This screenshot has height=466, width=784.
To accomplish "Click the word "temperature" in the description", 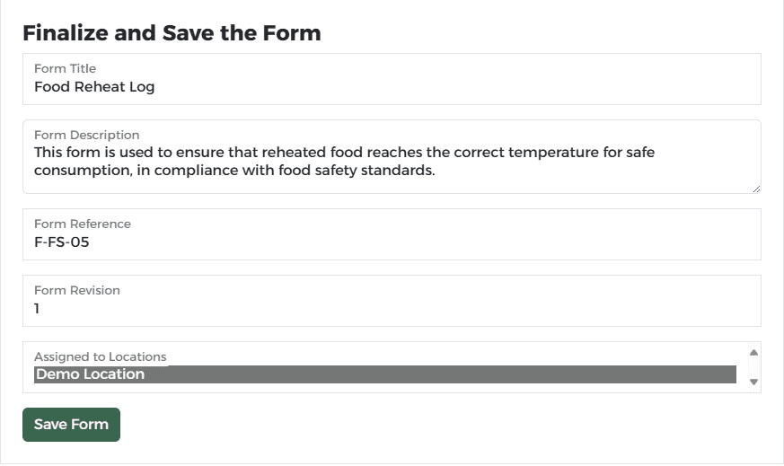I will (559, 153).
